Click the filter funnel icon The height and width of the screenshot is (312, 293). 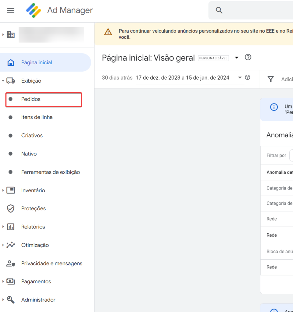pos(271,79)
